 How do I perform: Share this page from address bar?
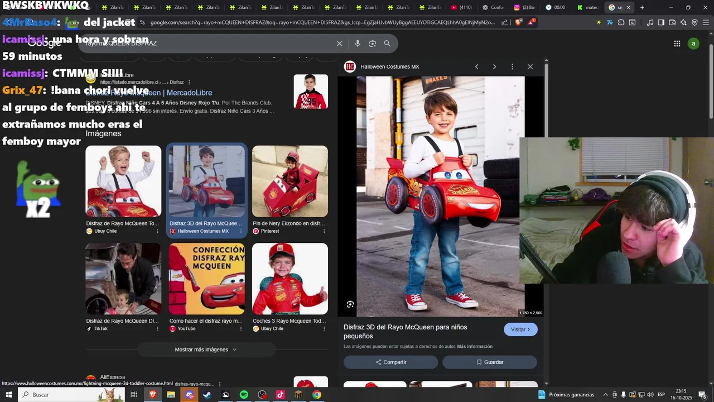click(x=505, y=22)
